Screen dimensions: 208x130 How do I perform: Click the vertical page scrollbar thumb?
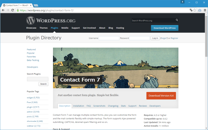point(206,36)
